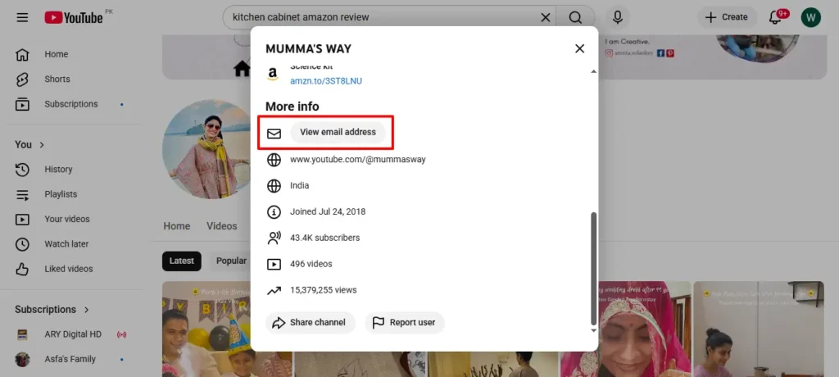Expand the Subscriptions section chevron
This screenshot has height=377, width=839.
85,310
